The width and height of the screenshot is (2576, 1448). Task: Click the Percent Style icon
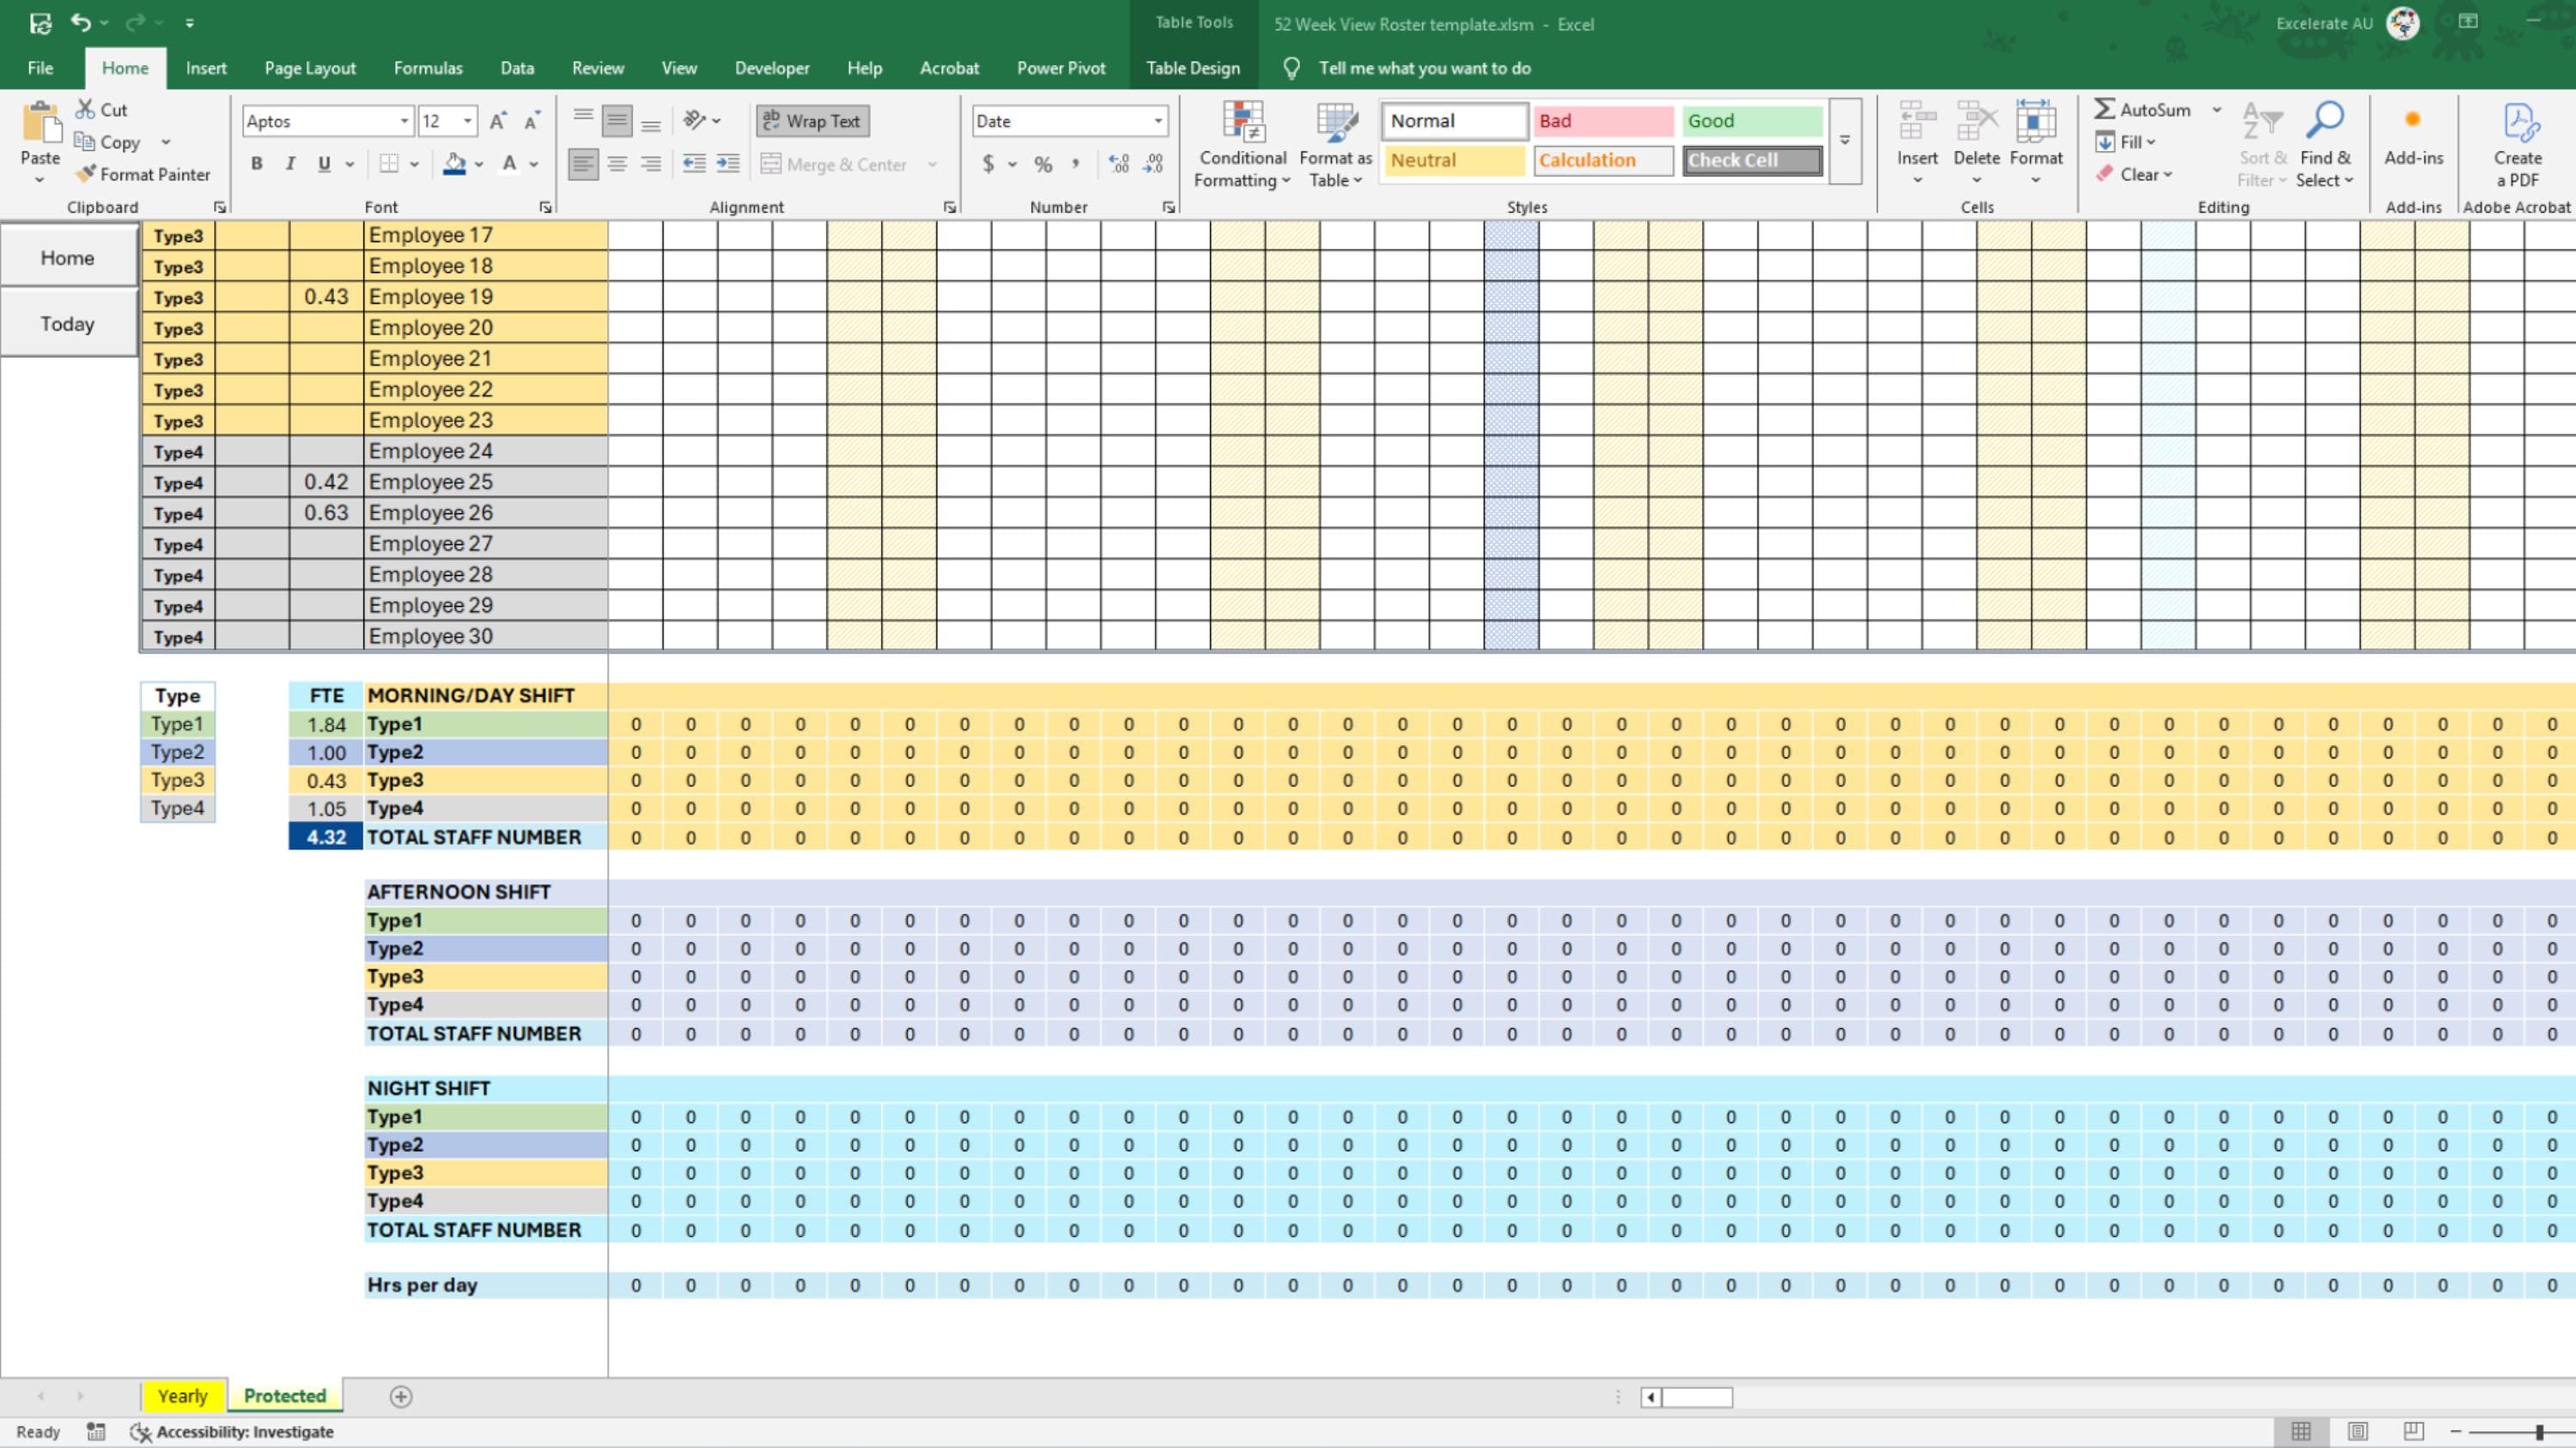click(x=1042, y=164)
